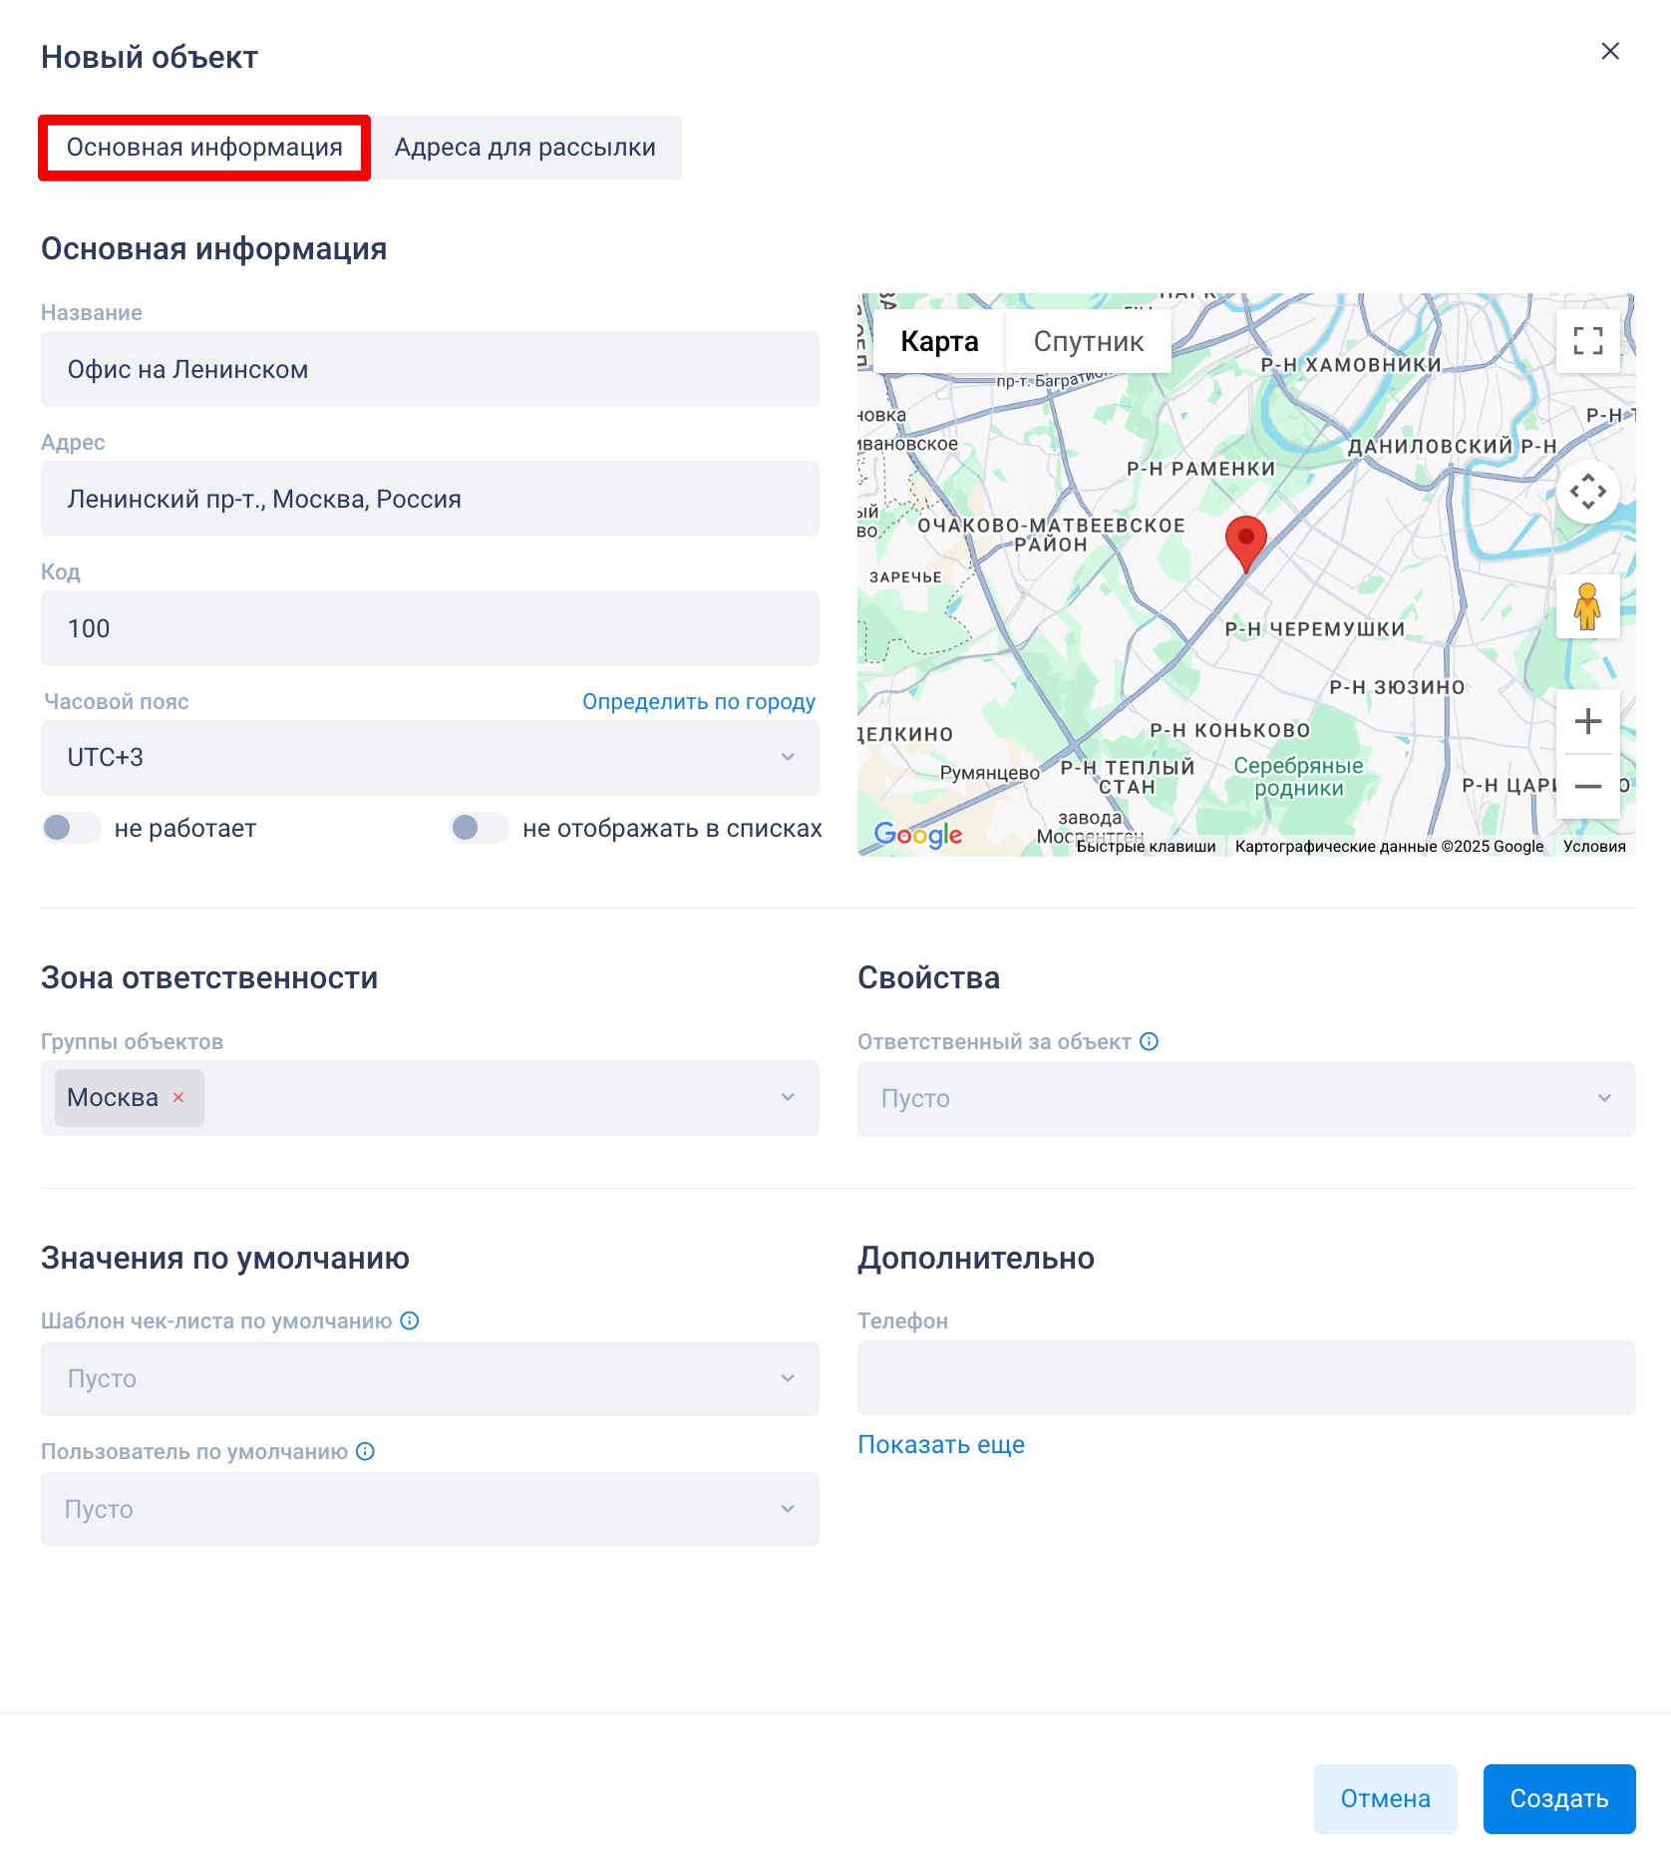Screen dimensions: 1671x1865
Task: Switch map to Спутник view
Action: coord(1088,342)
